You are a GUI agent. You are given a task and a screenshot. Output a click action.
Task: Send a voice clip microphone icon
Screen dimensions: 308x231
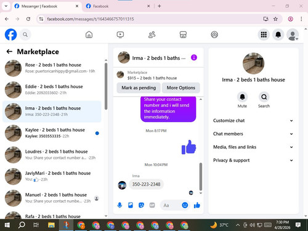tap(120, 205)
